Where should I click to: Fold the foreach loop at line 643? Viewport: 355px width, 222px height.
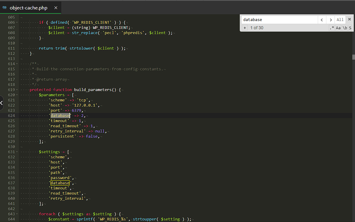(x=17, y=214)
